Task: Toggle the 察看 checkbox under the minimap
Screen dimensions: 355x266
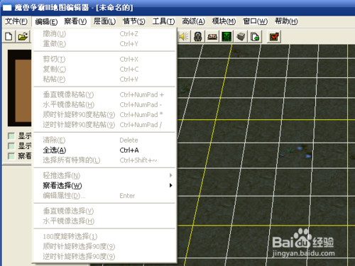Action: [x=11, y=156]
